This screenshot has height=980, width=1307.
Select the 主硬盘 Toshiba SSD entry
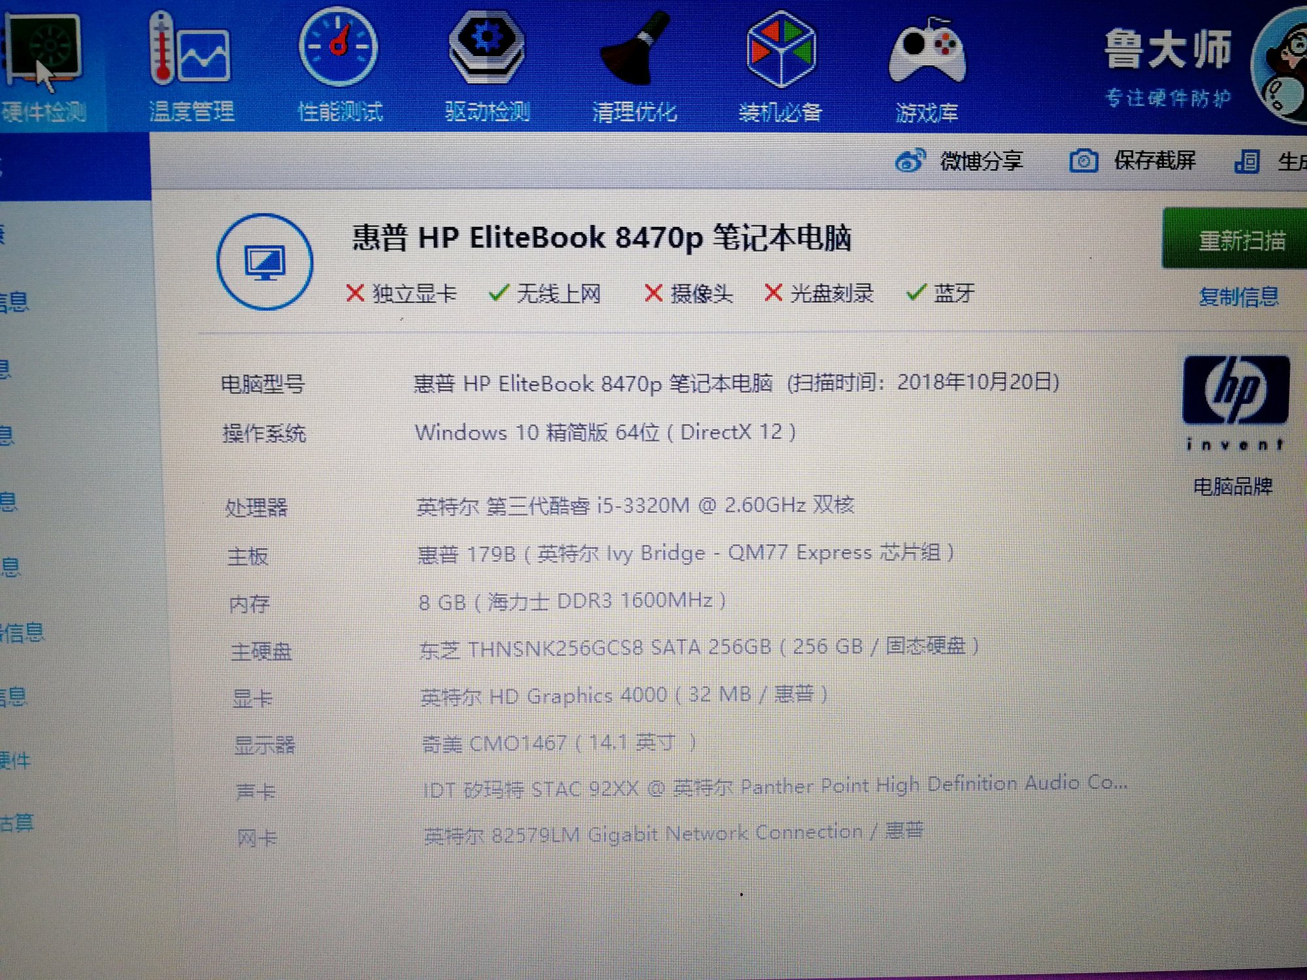pos(699,647)
